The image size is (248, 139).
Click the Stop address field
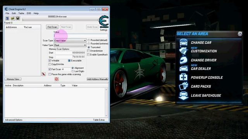coord(70,57)
